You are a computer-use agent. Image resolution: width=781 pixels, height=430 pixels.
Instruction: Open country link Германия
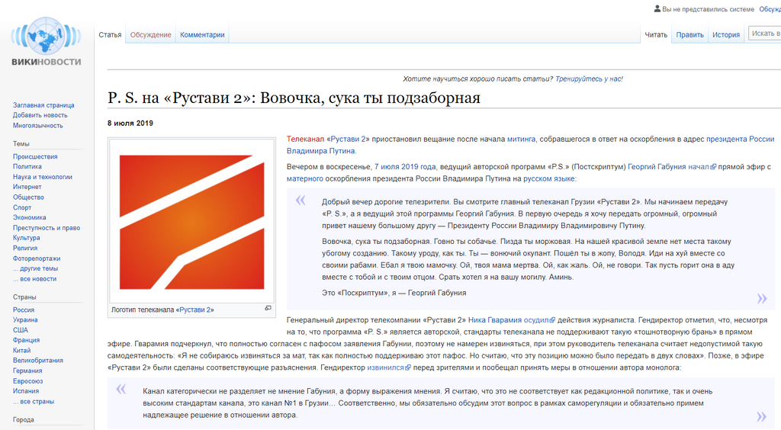point(27,371)
